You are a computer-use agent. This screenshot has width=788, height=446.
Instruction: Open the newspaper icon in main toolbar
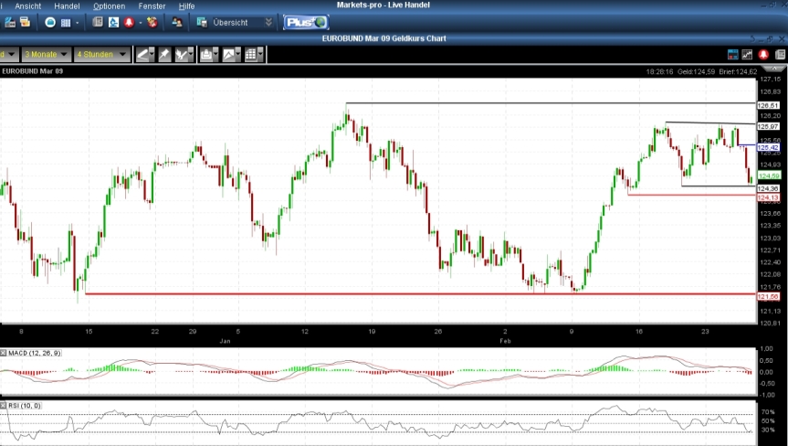point(98,23)
